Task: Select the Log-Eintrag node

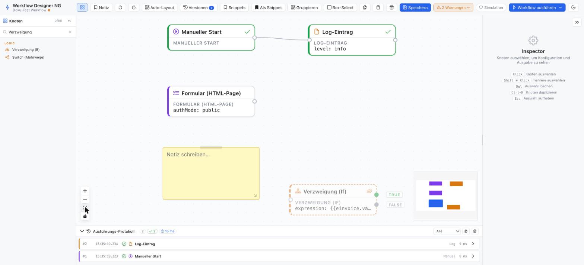Action: pyautogui.click(x=352, y=40)
